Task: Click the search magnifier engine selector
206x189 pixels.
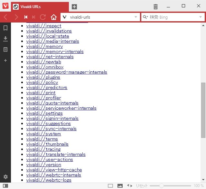Action: [x=145, y=17]
